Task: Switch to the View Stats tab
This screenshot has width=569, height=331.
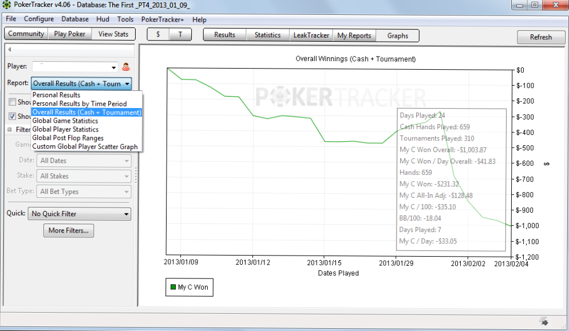Action: click(113, 34)
